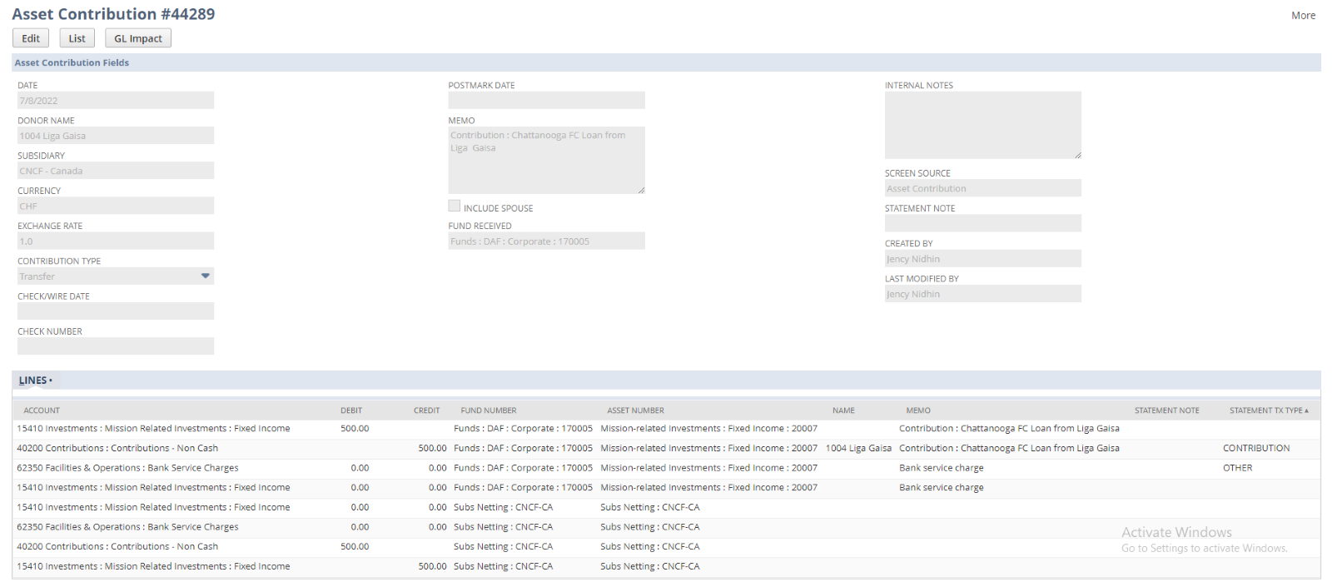
Task: Click the Postmark Date field
Action: [x=546, y=101]
